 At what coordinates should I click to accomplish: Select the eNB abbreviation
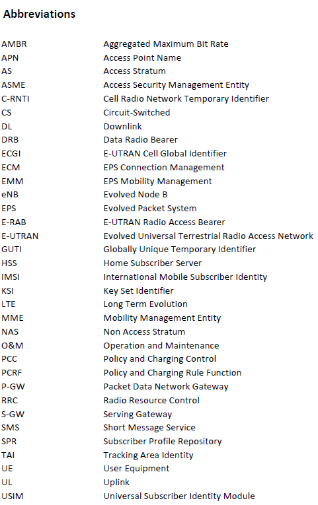pyautogui.click(x=10, y=195)
